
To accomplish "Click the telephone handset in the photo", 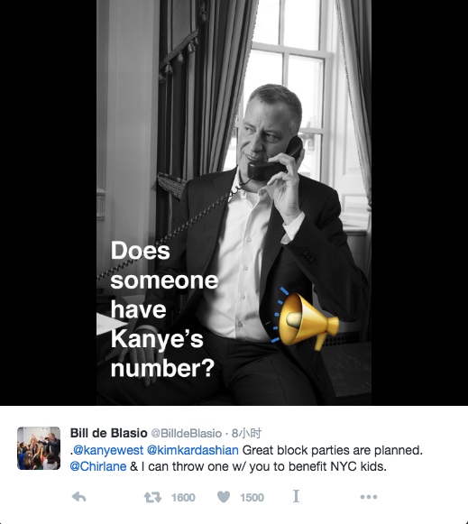I will (276, 161).
